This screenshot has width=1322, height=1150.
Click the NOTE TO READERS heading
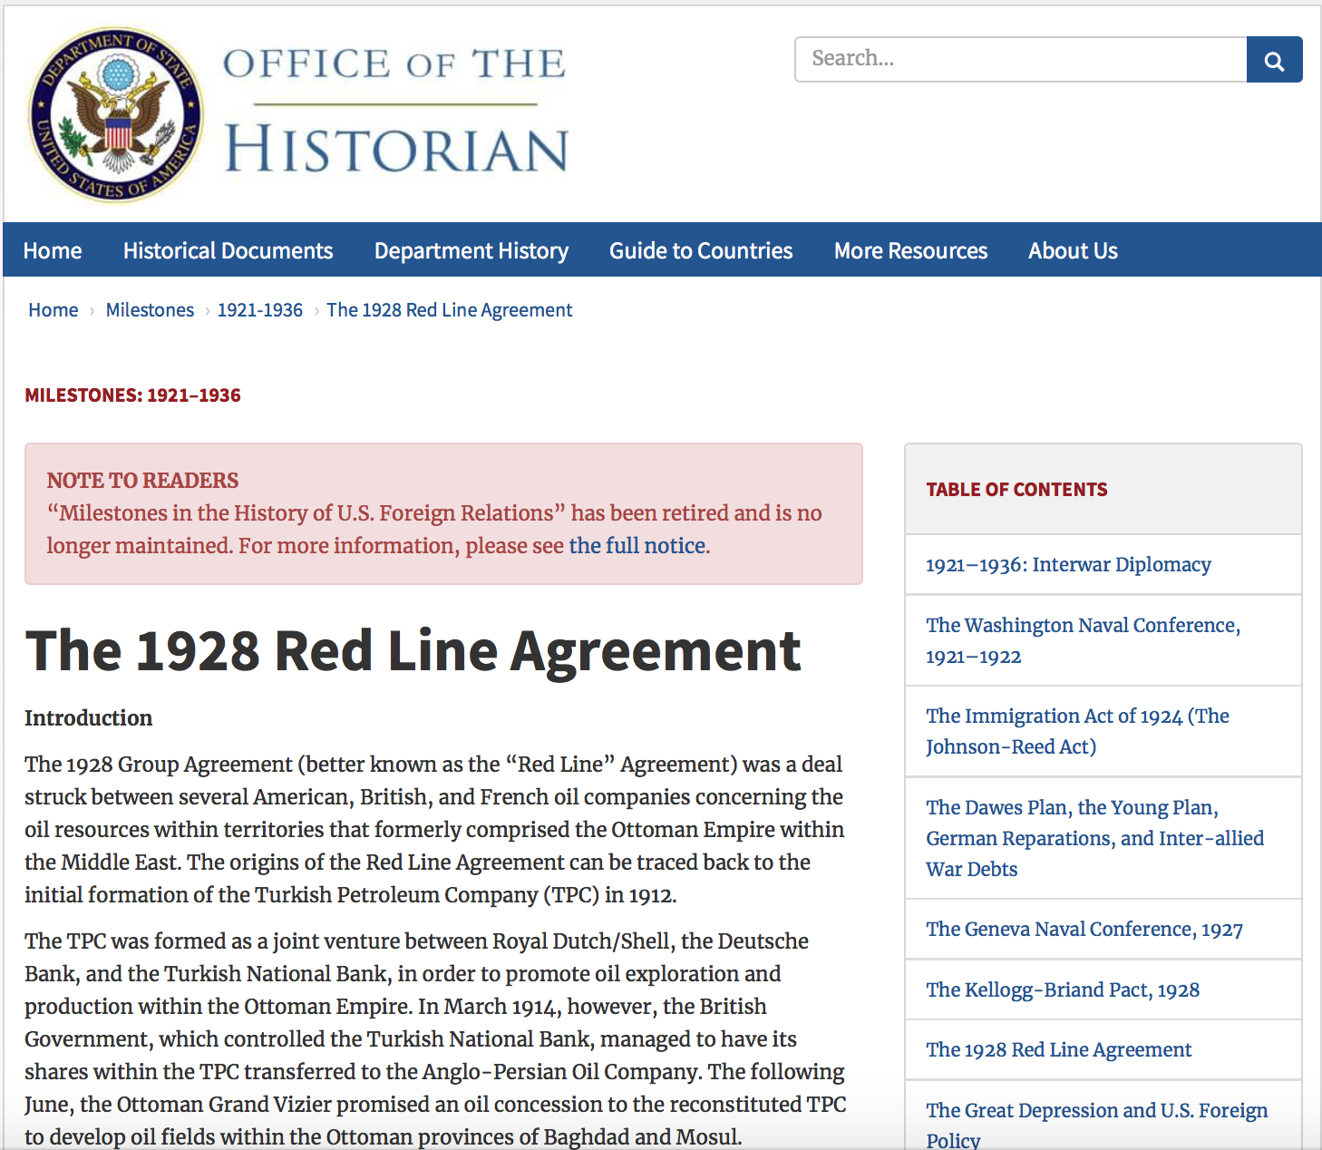pyautogui.click(x=142, y=481)
